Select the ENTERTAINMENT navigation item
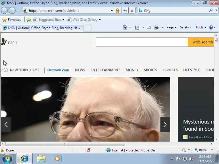 [x=105, y=70]
